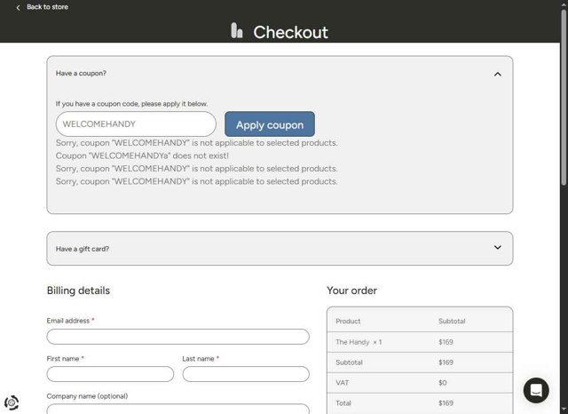The height and width of the screenshot is (414, 568).
Task: Click the "does not exist!" coupon error message
Action: (x=142, y=155)
